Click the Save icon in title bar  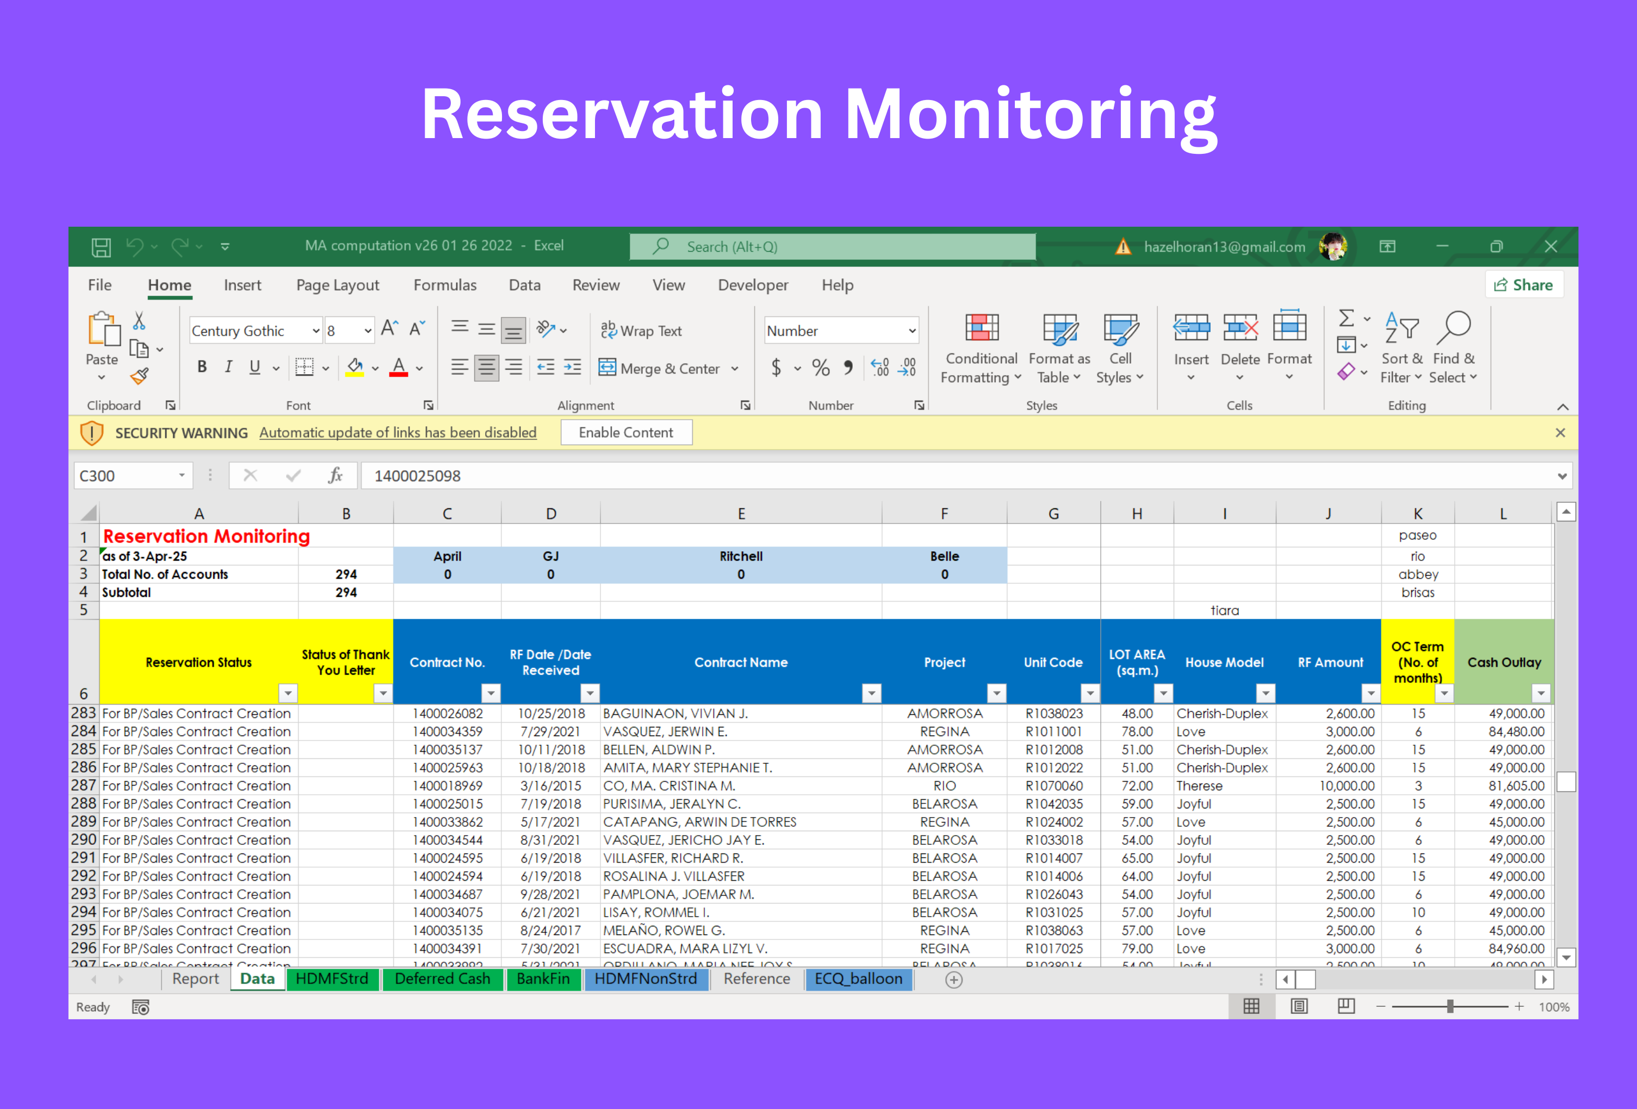(x=101, y=247)
